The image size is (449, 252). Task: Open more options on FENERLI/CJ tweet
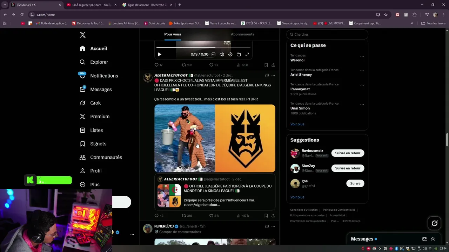coord(273,226)
